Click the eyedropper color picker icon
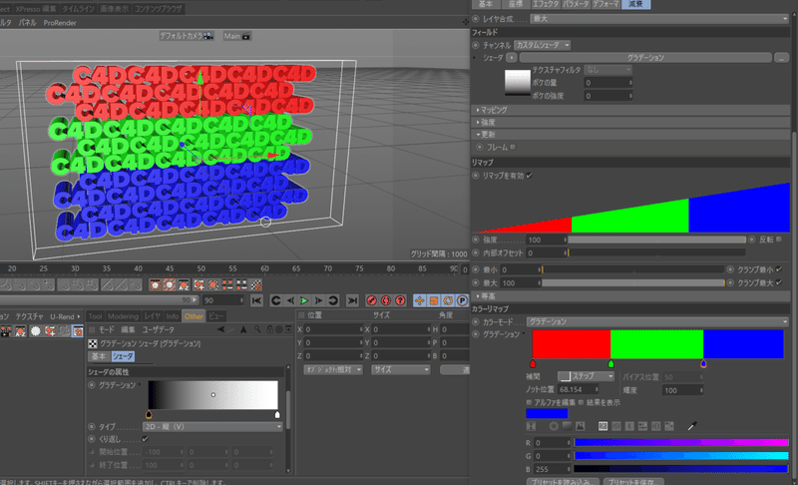 pos(691,426)
